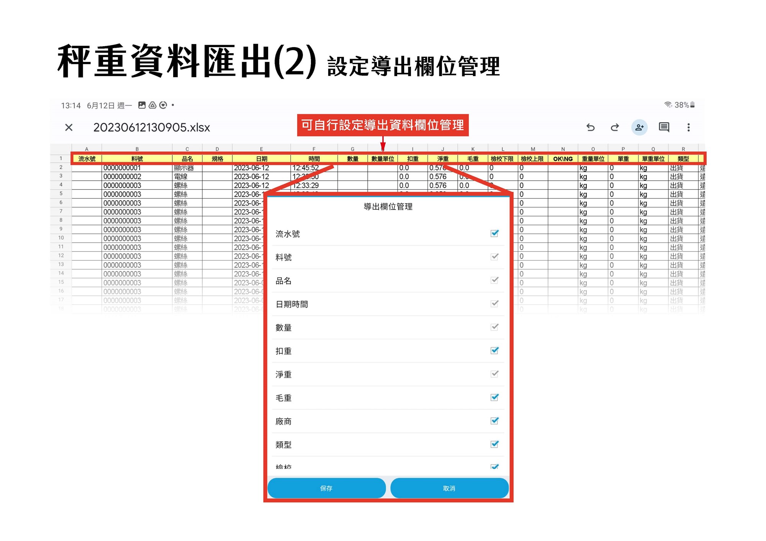Toggle the 淨重 checkbox
766x541 pixels.
494,374
